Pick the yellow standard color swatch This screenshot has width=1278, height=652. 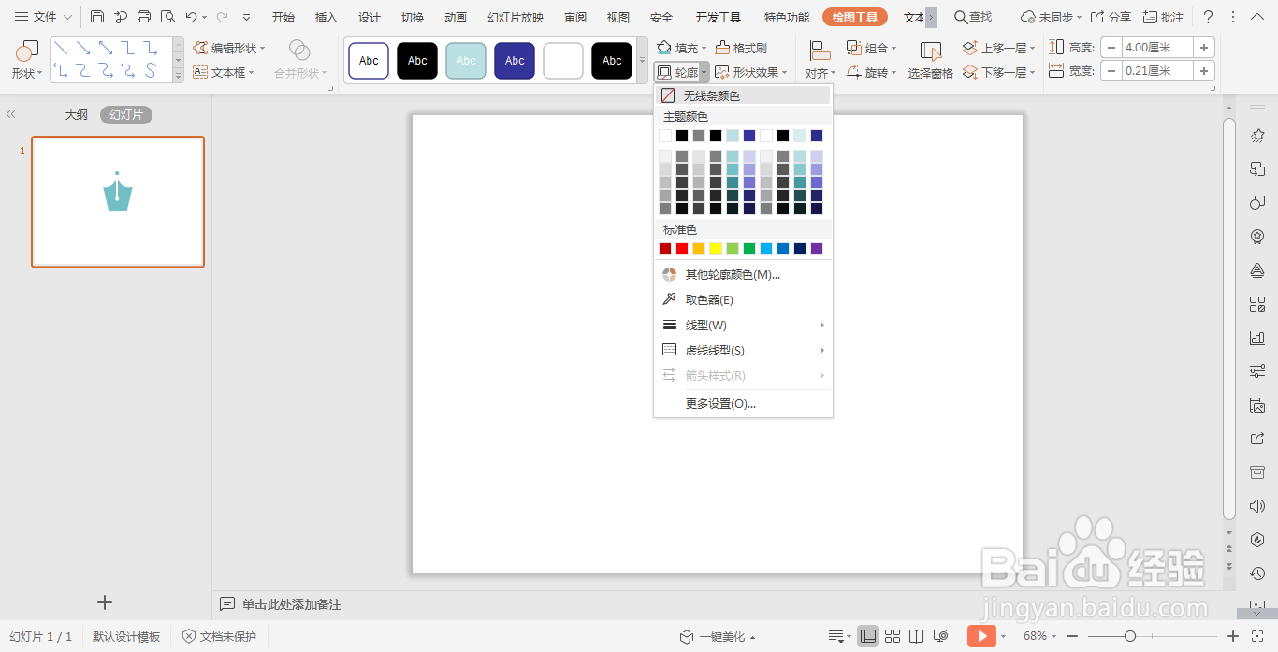[x=716, y=249]
